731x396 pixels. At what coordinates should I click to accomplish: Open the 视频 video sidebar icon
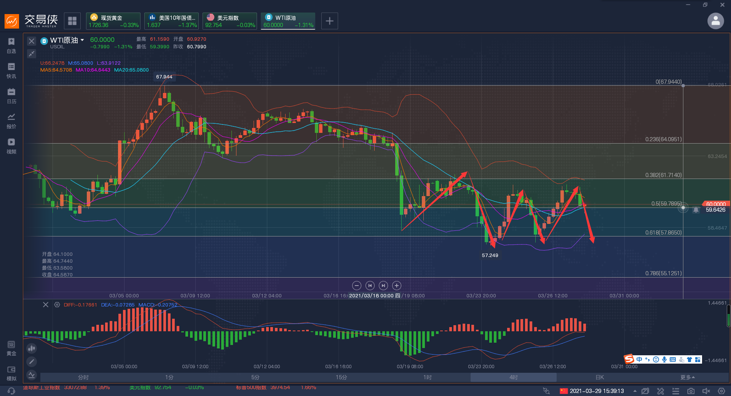[x=11, y=146]
